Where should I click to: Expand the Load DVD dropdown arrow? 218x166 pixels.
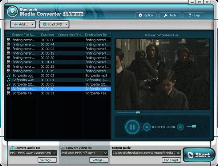tap(66, 24)
